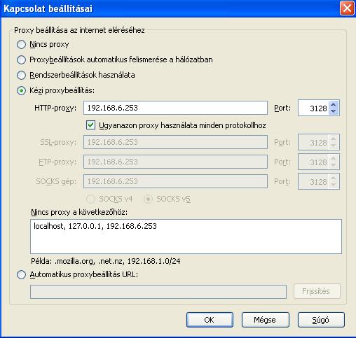Select the Nincs proxy radio button
The height and width of the screenshot is (338, 356).
[x=21, y=44]
